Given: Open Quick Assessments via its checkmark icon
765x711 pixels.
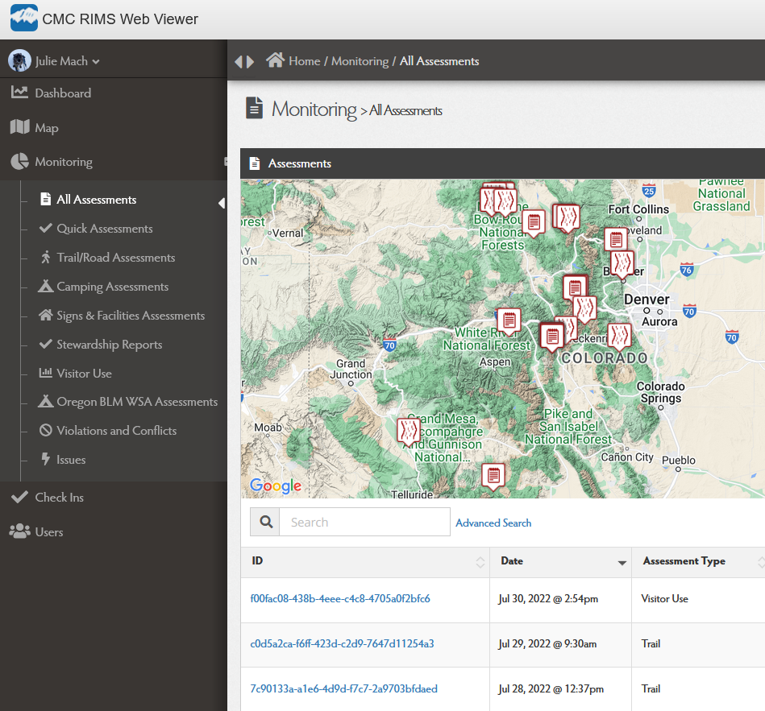Looking at the screenshot, I should (x=45, y=228).
